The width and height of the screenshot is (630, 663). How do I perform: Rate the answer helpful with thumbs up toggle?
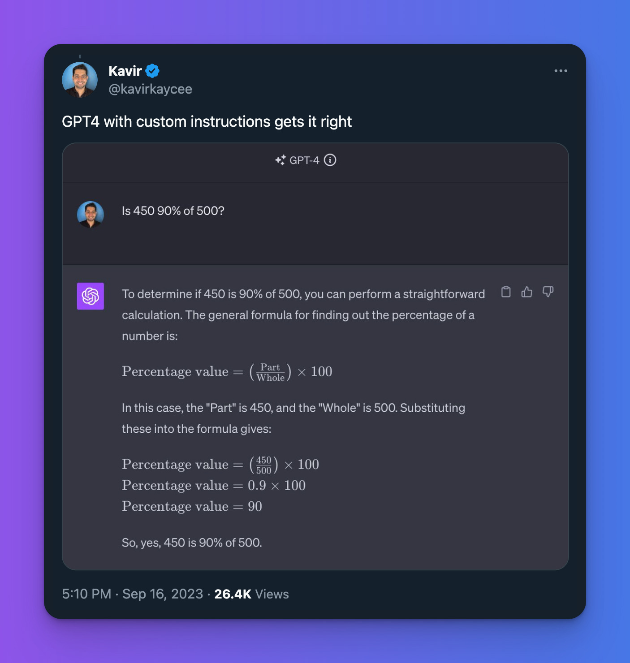[527, 292]
